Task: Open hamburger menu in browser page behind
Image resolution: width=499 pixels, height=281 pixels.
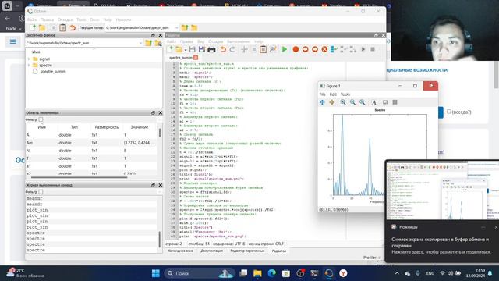Action: point(12,41)
